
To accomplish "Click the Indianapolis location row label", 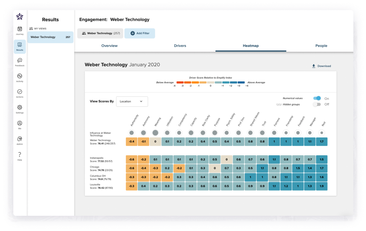I will (x=101, y=160).
